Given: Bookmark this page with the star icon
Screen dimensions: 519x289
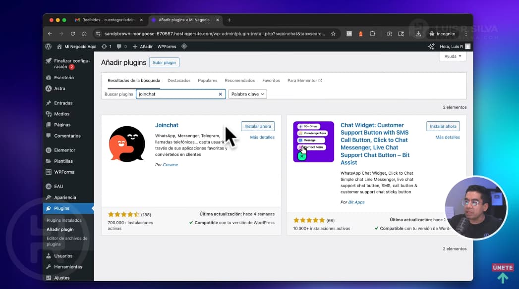Looking at the screenshot, I should pos(333,34).
